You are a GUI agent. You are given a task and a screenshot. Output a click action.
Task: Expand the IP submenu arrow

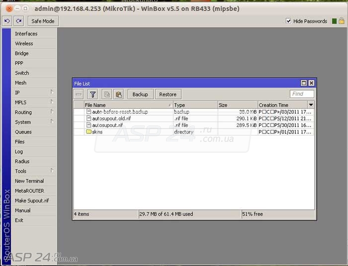tap(52, 92)
